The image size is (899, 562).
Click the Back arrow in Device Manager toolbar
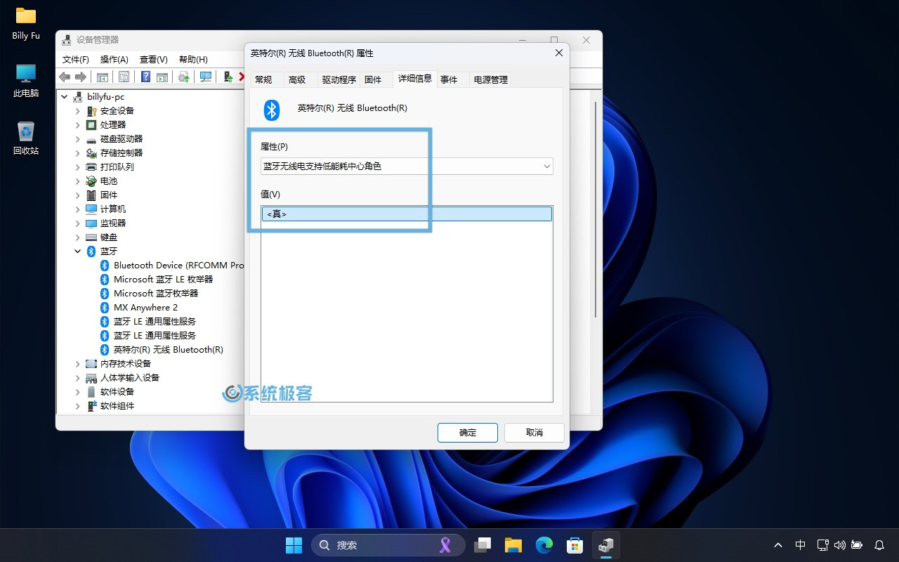pyautogui.click(x=65, y=77)
